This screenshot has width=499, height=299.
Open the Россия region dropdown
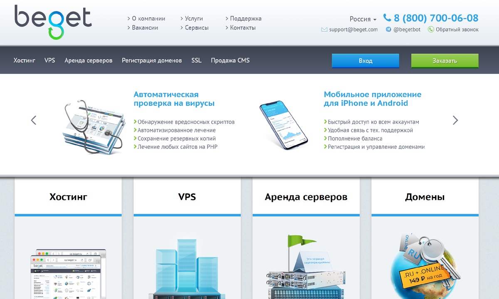363,19
